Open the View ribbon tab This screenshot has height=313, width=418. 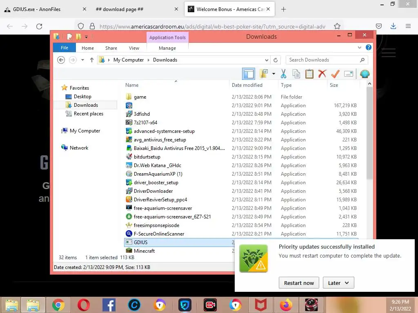(134, 48)
